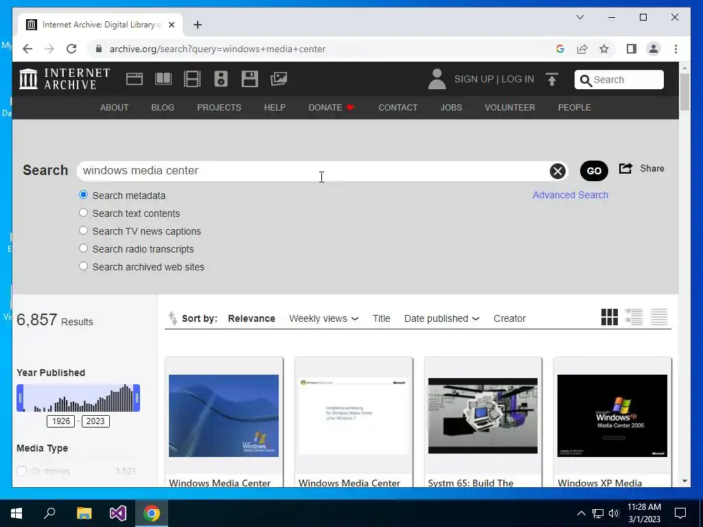Switch to extended list view icon
This screenshot has width=703, height=527.
point(634,317)
